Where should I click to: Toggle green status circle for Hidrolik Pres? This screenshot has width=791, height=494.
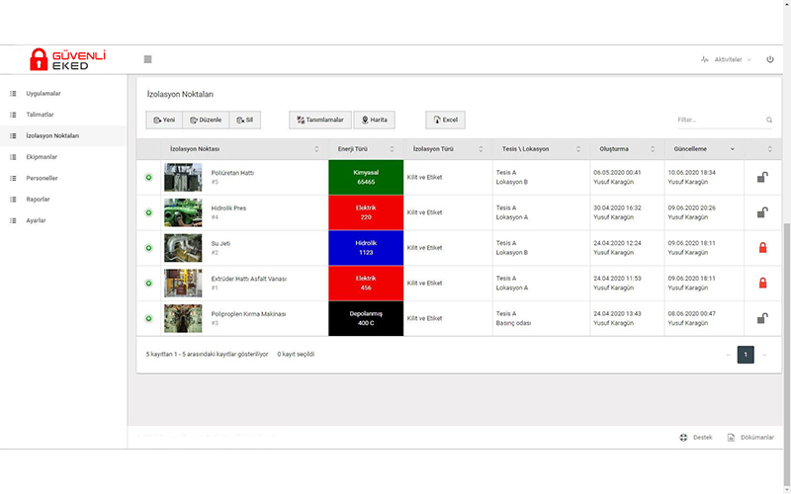[148, 212]
